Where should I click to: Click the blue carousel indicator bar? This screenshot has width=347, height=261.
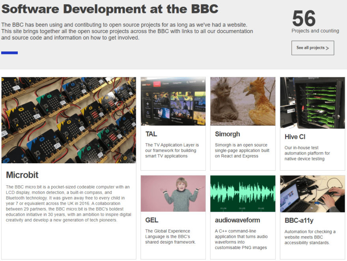click(9, 52)
